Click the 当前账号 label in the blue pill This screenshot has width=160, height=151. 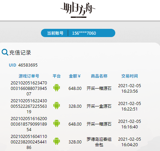coord(55,33)
